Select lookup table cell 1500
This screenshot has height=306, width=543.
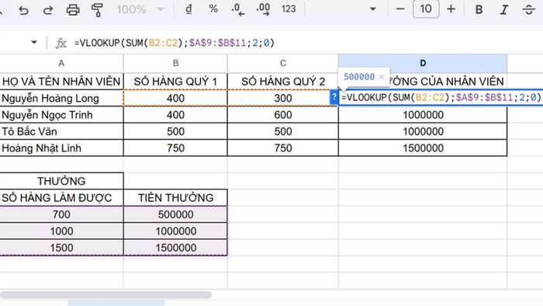point(61,248)
